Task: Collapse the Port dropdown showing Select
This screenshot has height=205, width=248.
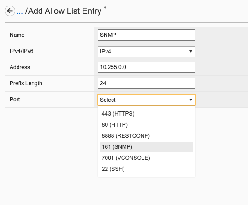Action: coord(147,100)
